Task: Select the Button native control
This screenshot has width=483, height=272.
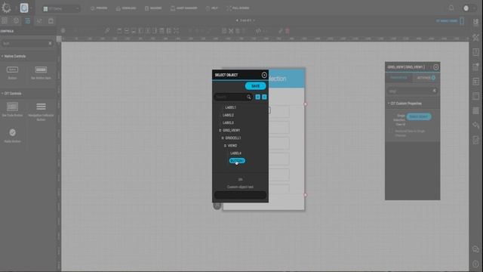Action: click(12, 73)
